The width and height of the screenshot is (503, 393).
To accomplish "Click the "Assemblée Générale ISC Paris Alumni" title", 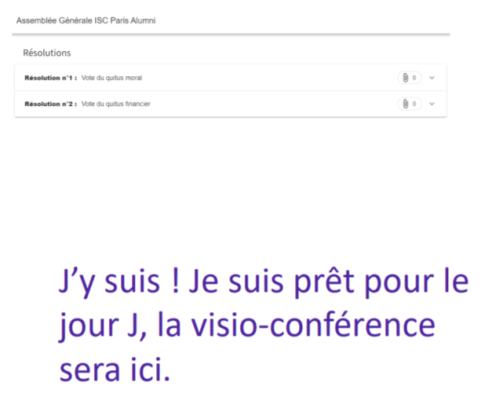I will point(86,20).
